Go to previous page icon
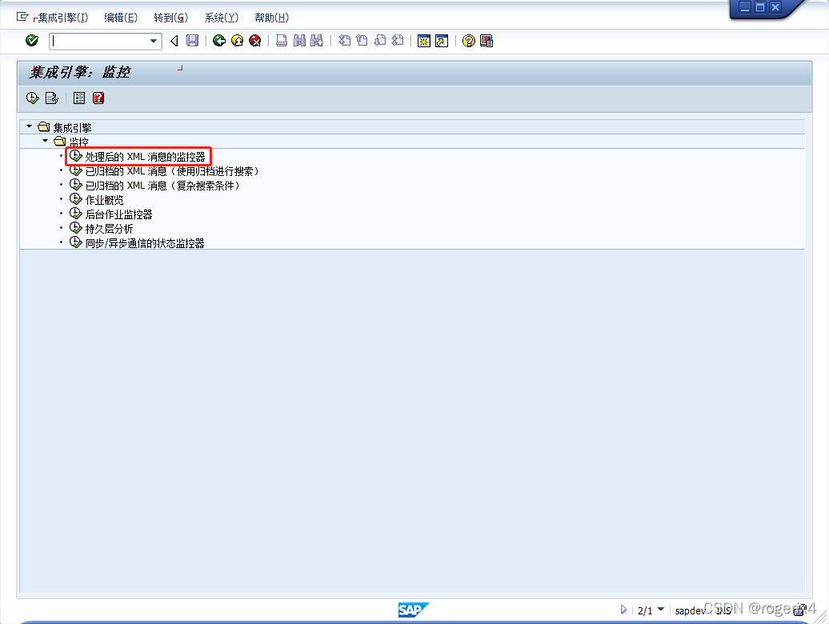Image resolution: width=829 pixels, height=624 pixels. (362, 41)
